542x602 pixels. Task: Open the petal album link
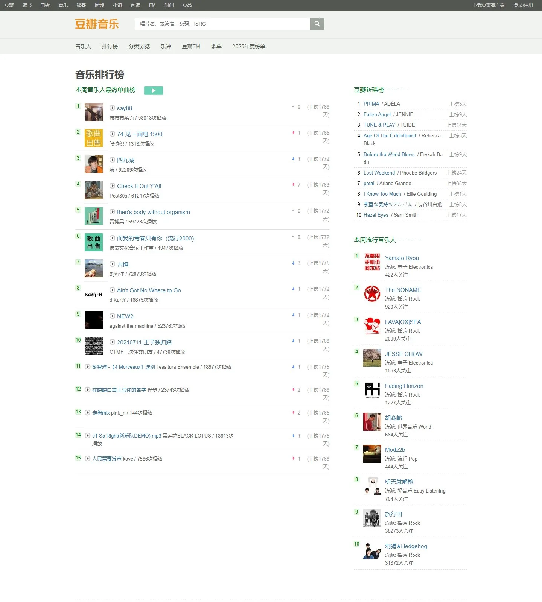(369, 183)
